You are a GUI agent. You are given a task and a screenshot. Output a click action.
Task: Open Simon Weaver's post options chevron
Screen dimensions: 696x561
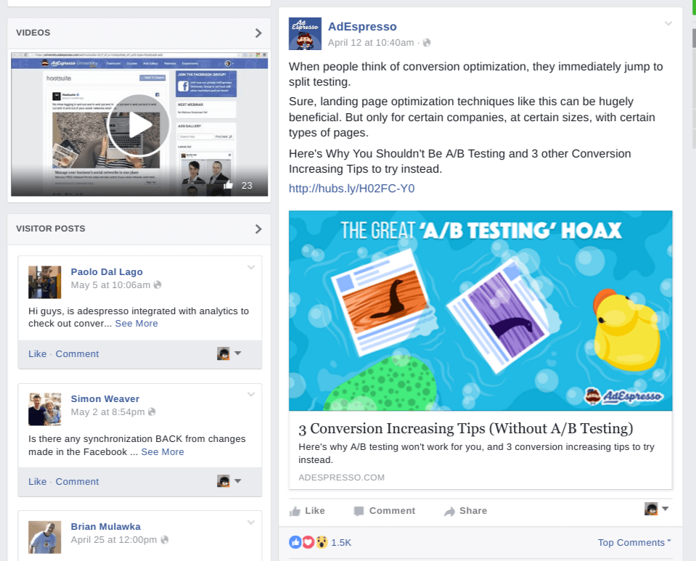click(x=251, y=394)
